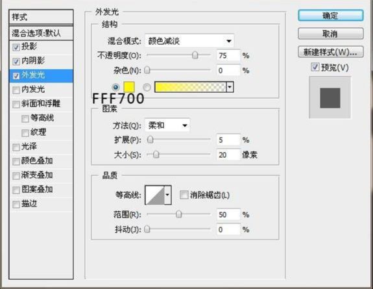Expand the gradient picker dropdown arrow
Viewport: 373px width, 289px height.
230,87
